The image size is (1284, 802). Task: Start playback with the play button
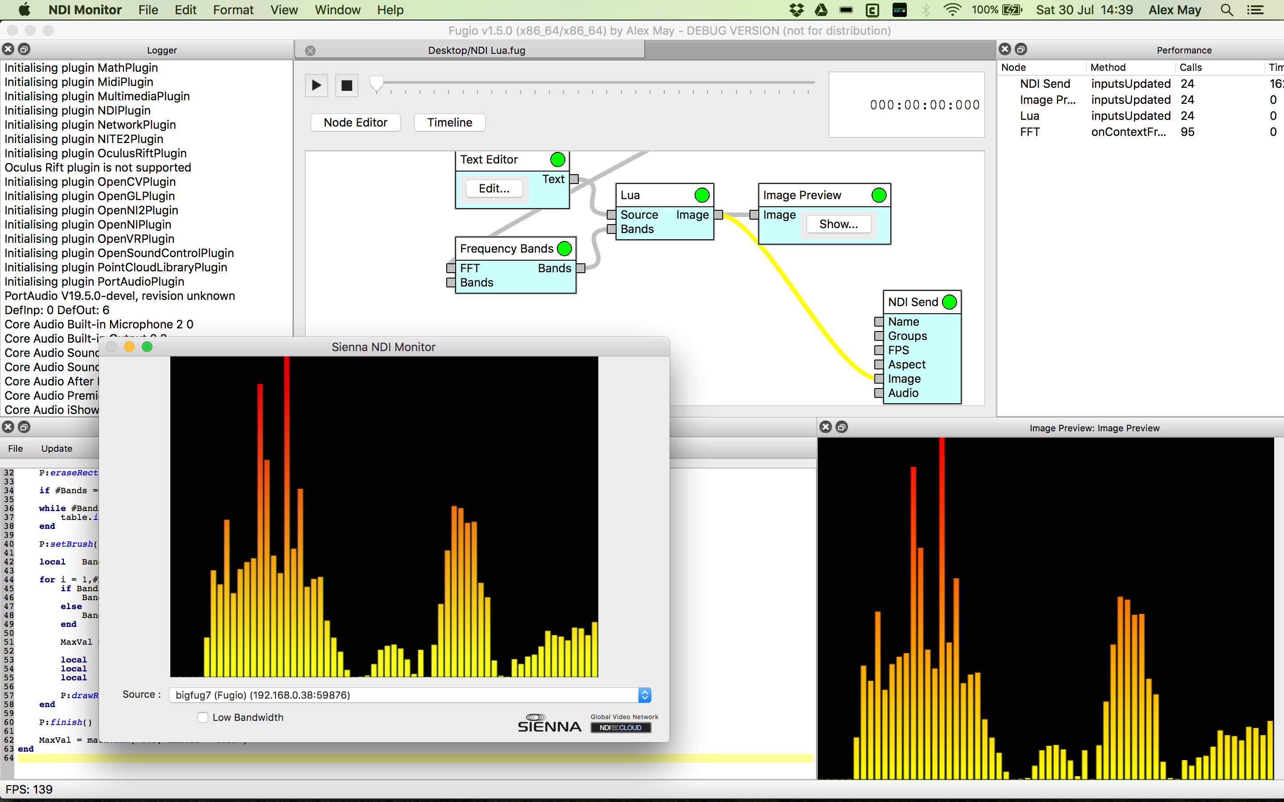(316, 86)
